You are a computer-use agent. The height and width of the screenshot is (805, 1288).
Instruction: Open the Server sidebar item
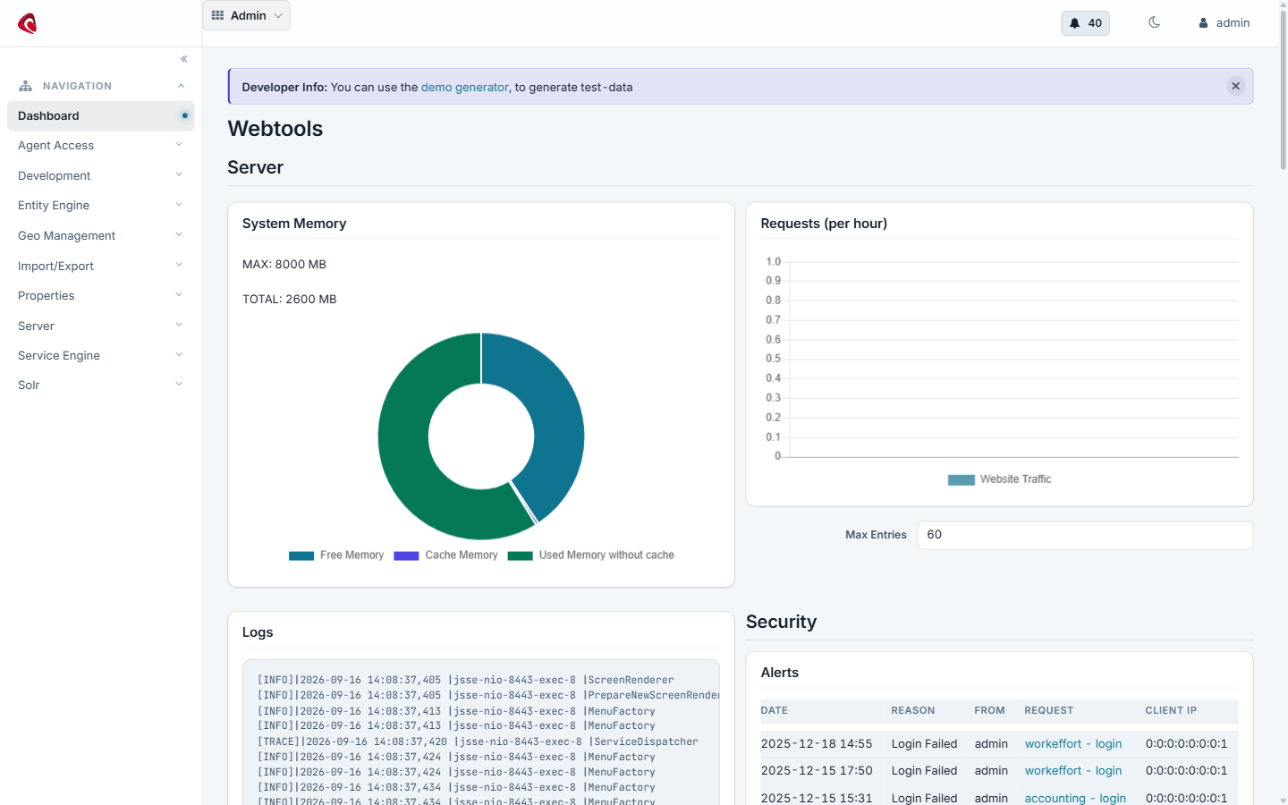[100, 326]
